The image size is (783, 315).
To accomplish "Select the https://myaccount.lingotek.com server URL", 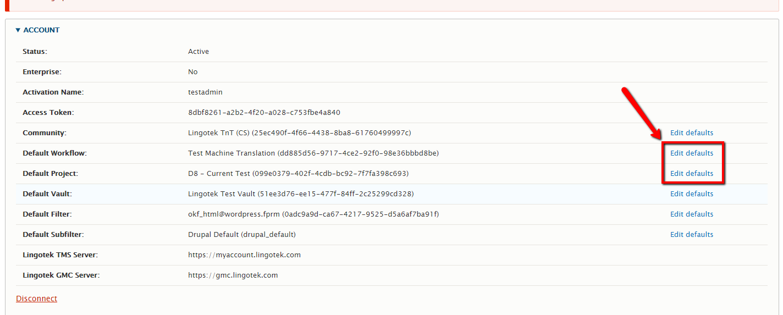I will point(244,255).
